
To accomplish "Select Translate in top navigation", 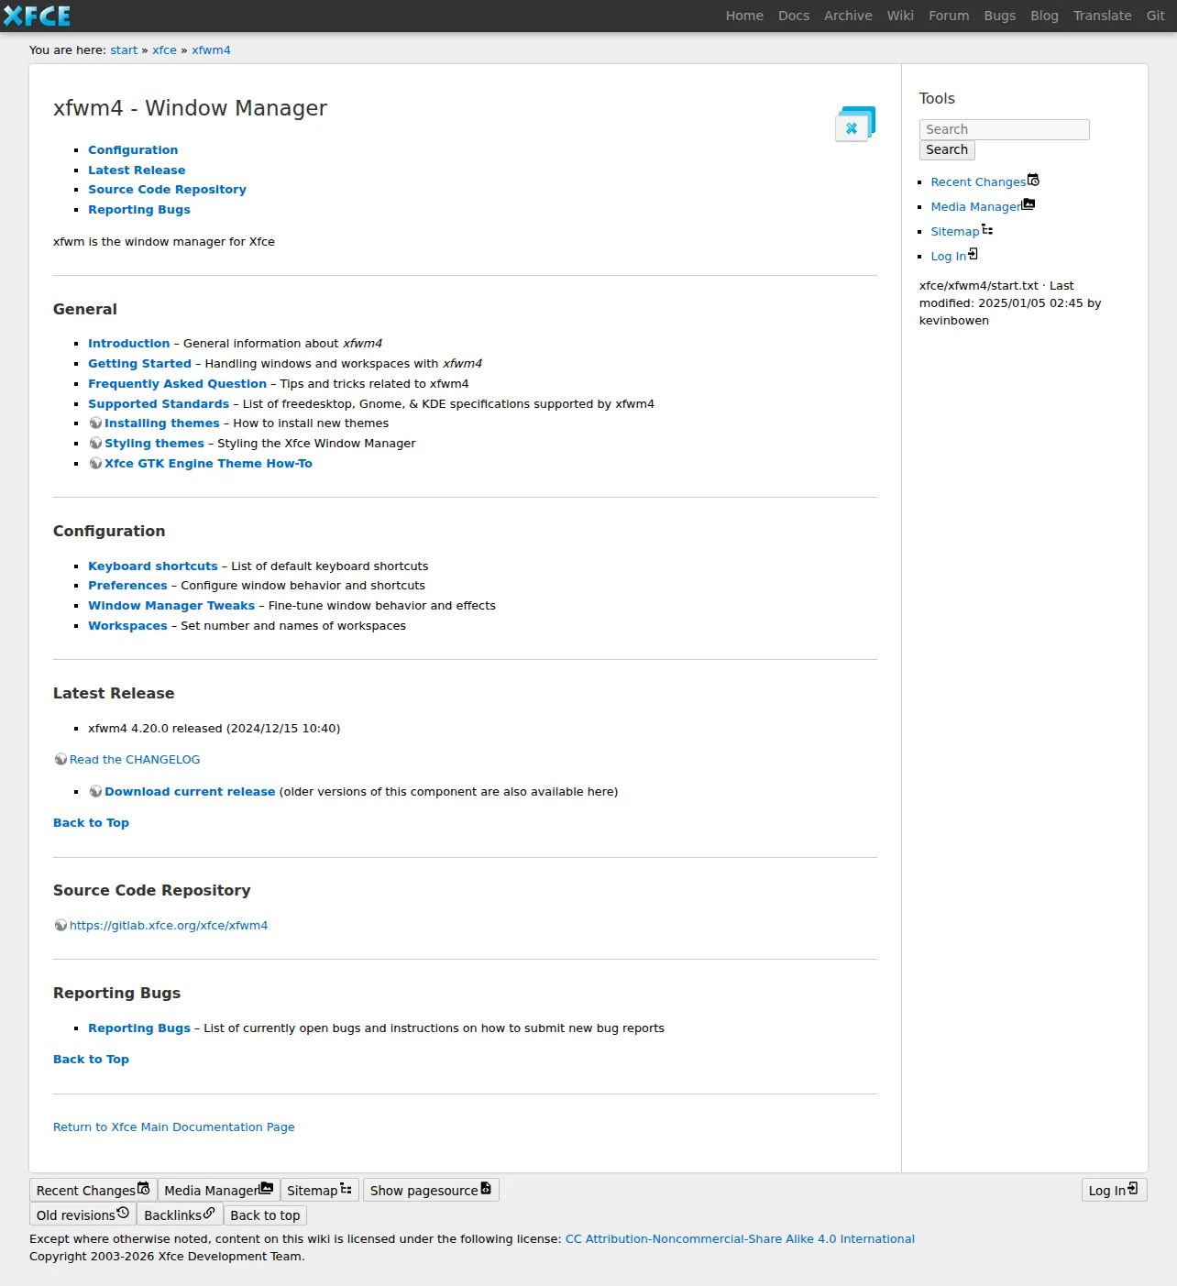I will click(x=1103, y=16).
